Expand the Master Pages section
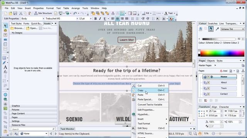The image size is (247, 138). pos(215,66)
